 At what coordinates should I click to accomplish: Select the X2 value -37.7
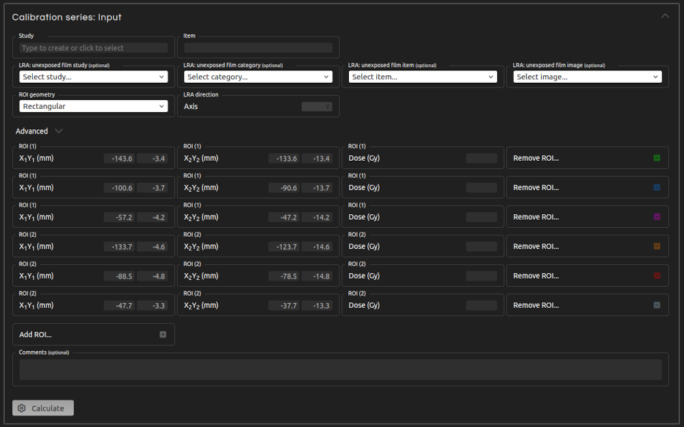point(284,306)
